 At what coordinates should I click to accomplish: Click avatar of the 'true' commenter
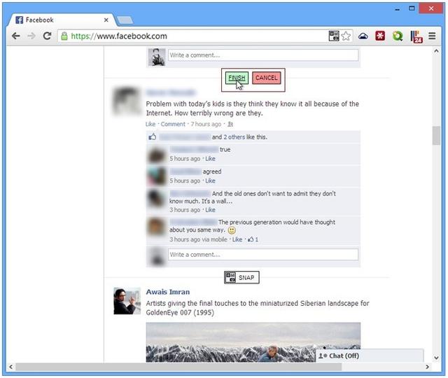point(157,155)
